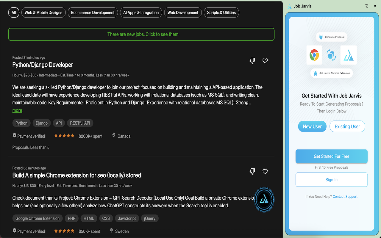Screen dimensions: 381x238
Task: Open the Contact Support link
Action: [345, 197]
